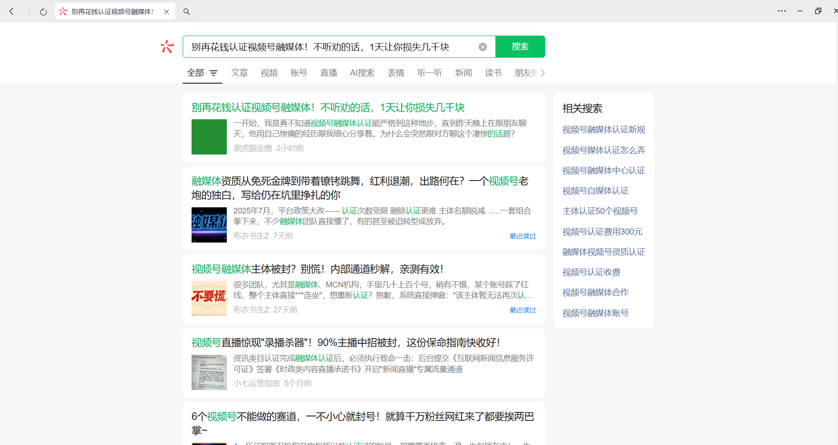Switch to the 视频 tab

(269, 73)
